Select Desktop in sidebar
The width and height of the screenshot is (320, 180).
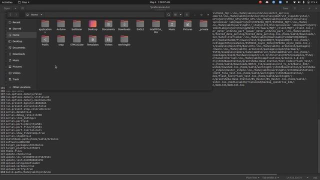pyautogui.click(x=21, y=41)
